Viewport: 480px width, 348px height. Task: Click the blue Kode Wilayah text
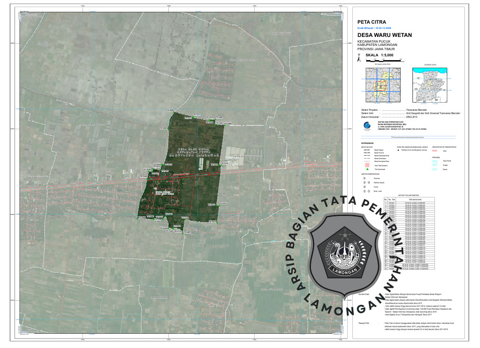click(x=375, y=28)
